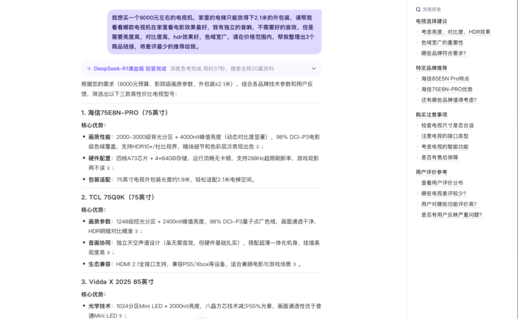The height and width of the screenshot is (319, 518).
Task: Click the sparkle icon beside DeepSeek-R1
Action: coord(89,69)
